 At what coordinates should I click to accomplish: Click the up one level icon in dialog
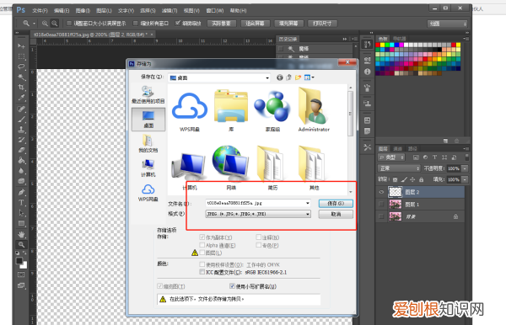click(288, 77)
